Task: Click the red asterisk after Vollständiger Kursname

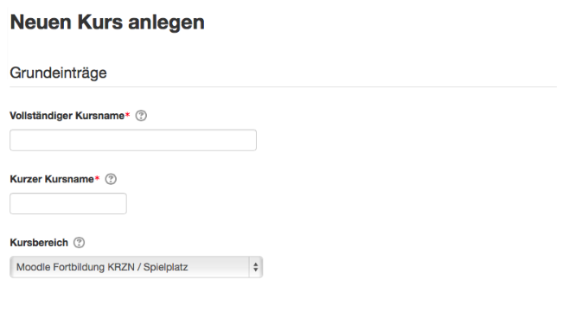Action: (127, 115)
